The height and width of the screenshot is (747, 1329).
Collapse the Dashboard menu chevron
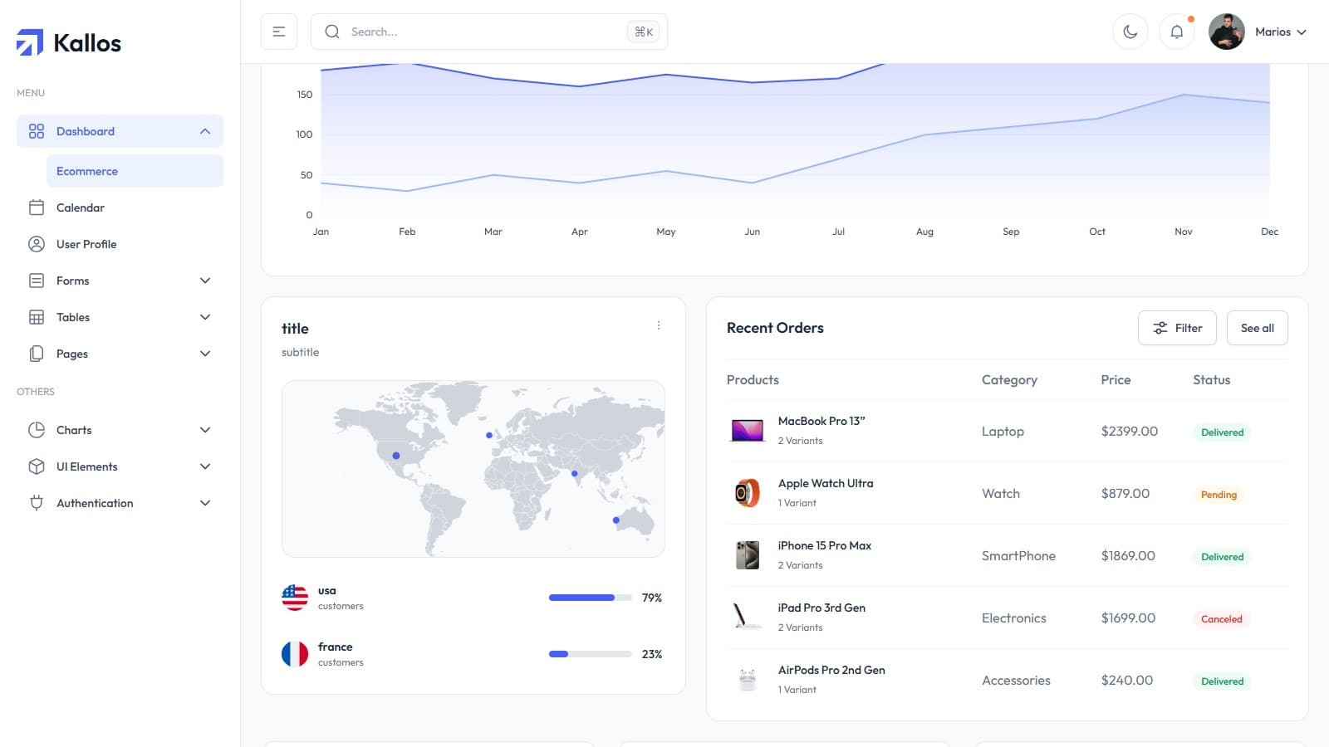205,131
